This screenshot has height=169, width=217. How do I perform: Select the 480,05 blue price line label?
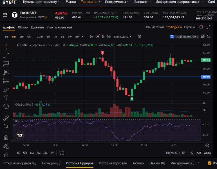pos(206,77)
